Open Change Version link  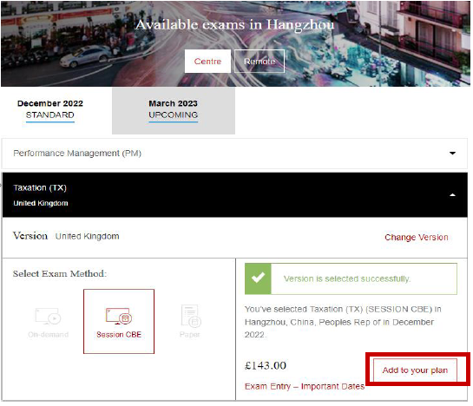coord(417,238)
